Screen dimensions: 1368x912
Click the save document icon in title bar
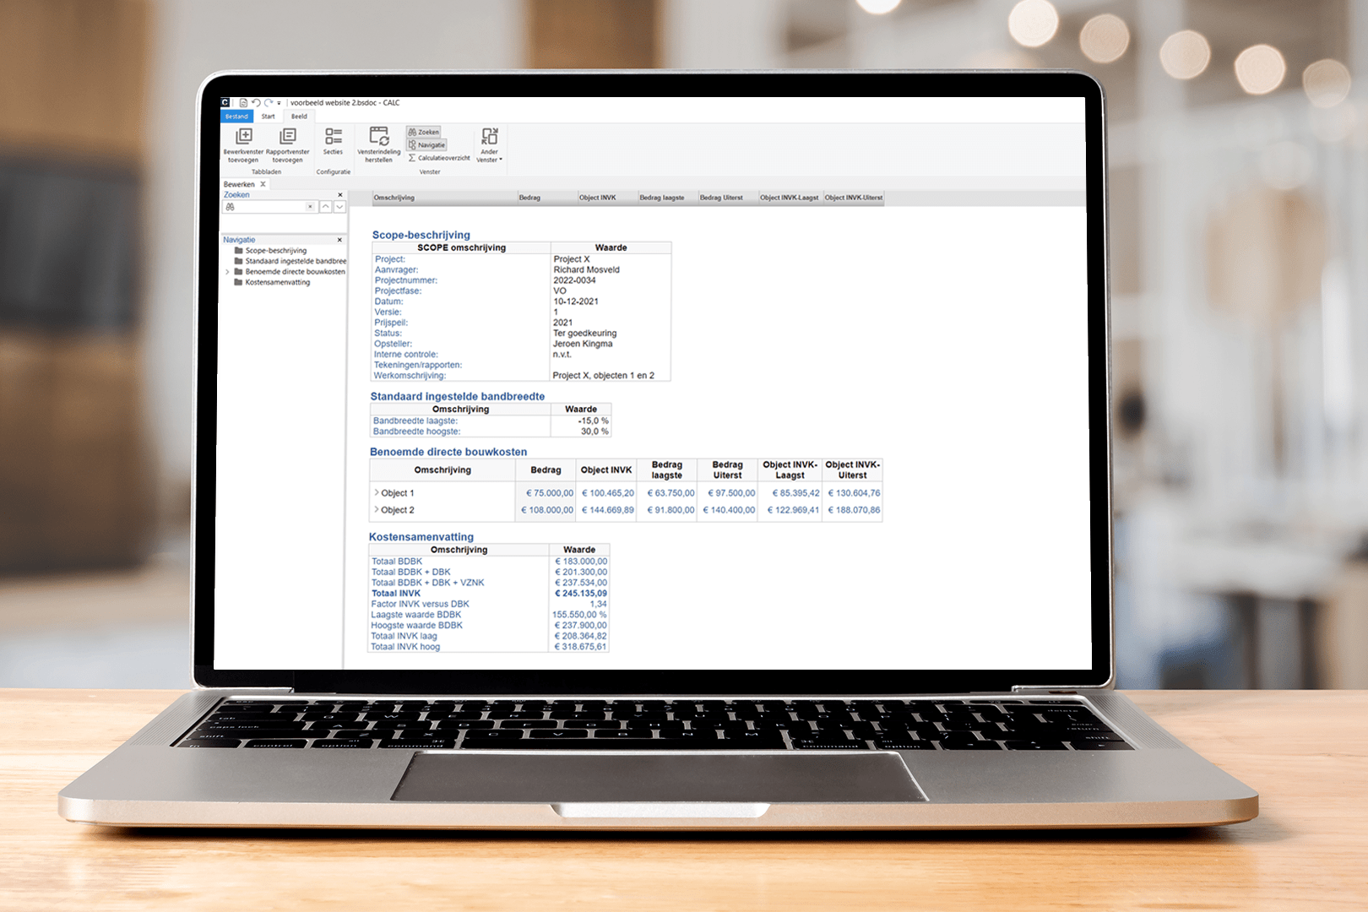(x=243, y=103)
